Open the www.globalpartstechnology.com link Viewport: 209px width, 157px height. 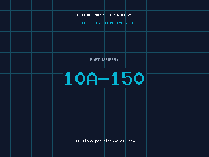[x=104, y=141]
